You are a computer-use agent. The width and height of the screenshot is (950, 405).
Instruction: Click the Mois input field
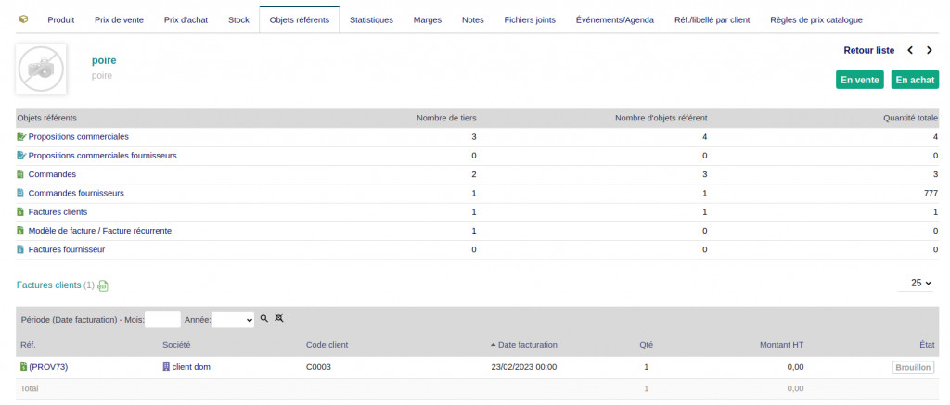point(162,319)
